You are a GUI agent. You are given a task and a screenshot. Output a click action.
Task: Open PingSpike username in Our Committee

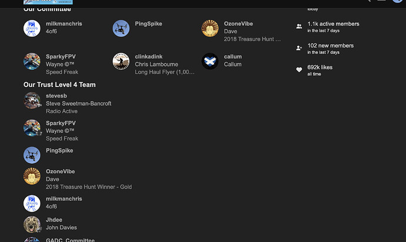(x=148, y=23)
